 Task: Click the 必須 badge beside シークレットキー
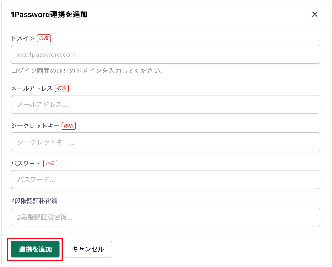point(69,125)
